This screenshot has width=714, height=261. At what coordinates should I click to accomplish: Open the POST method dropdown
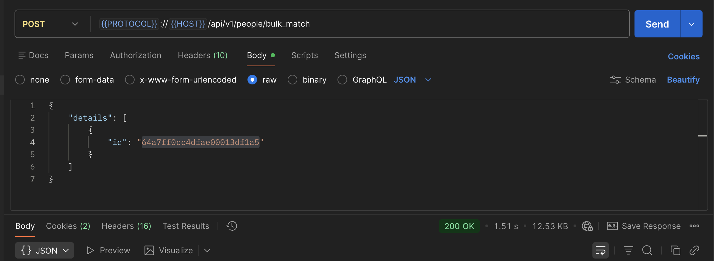(50, 24)
